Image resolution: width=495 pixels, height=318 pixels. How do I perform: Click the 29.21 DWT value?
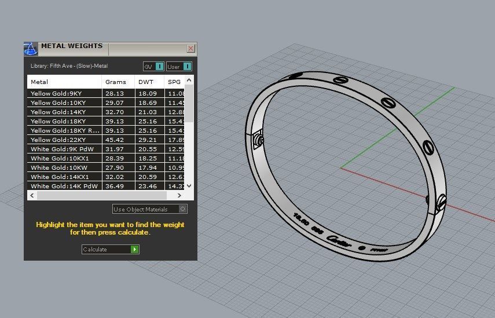148,140
